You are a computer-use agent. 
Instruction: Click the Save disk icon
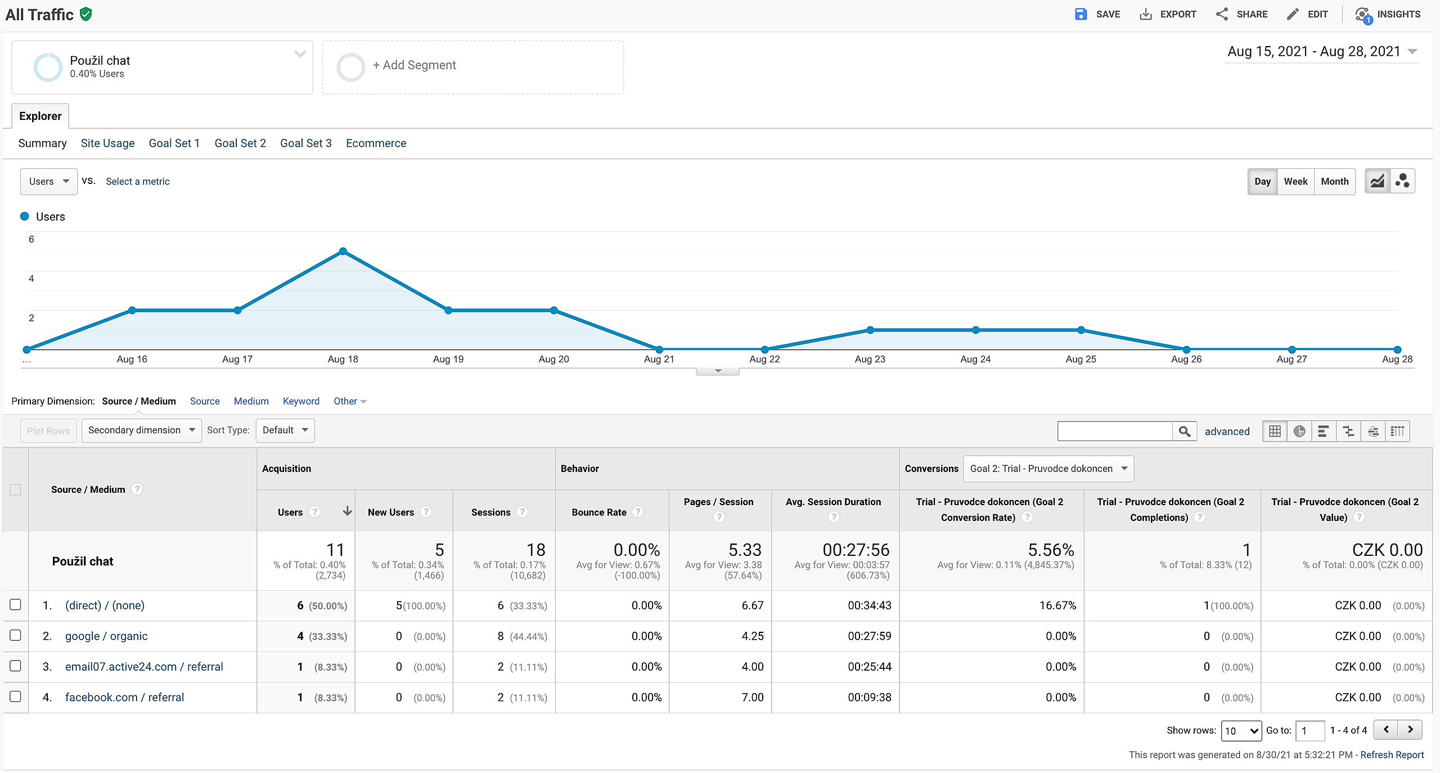tap(1081, 14)
